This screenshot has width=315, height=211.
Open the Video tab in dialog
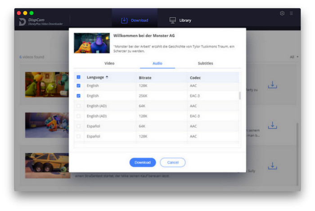(109, 63)
